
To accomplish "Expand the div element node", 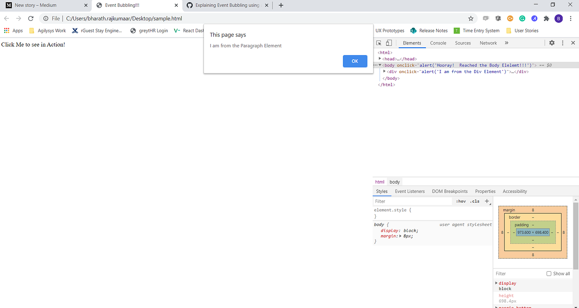I will point(384,71).
